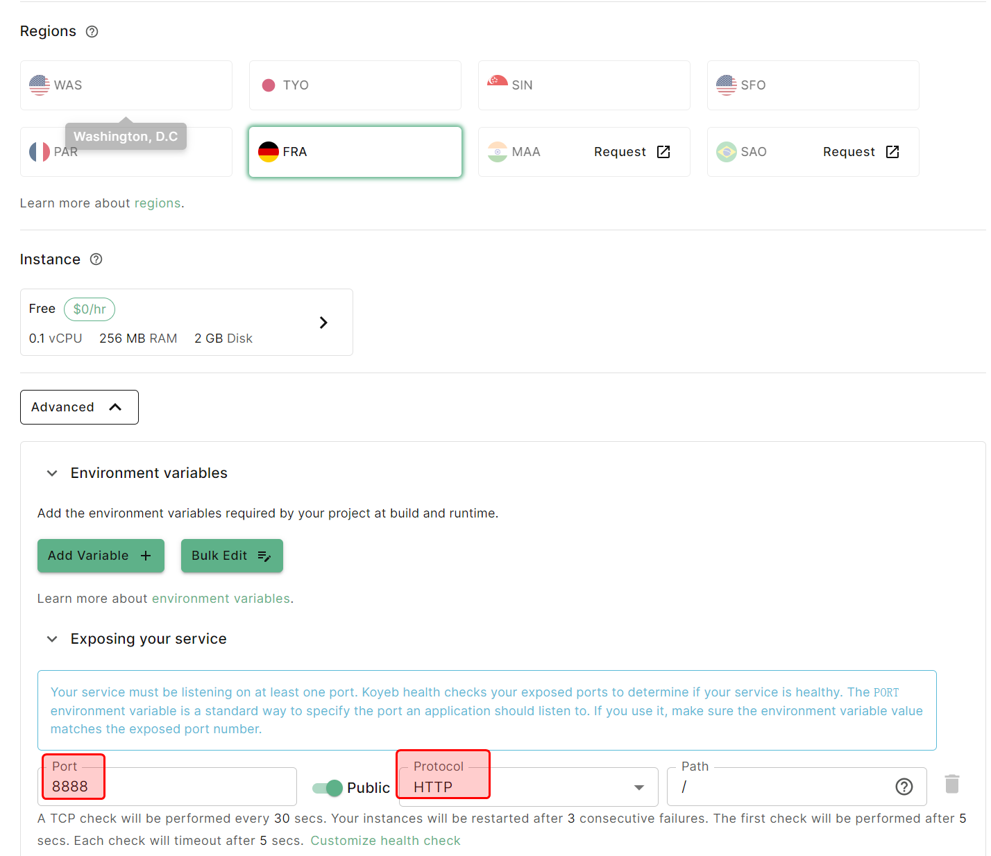Select the TYO Tokyo region
This screenshot has width=991, height=856.
click(x=355, y=85)
